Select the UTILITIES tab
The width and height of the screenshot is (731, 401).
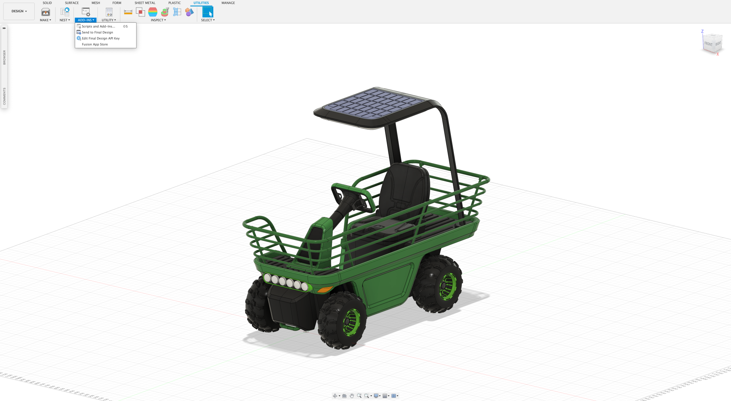201,3
